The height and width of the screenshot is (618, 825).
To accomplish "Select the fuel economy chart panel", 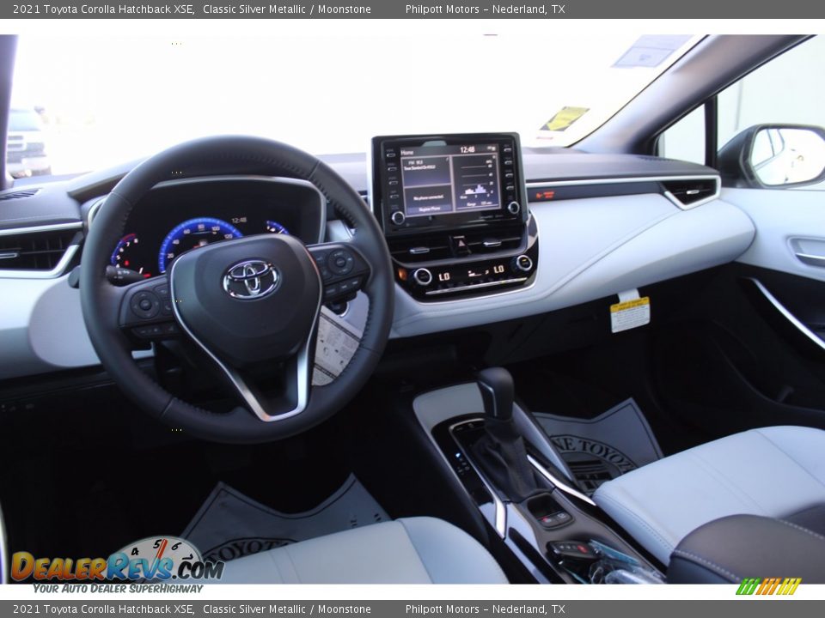I will [477, 180].
